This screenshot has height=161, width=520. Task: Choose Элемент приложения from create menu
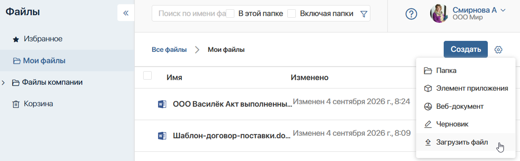click(465, 89)
